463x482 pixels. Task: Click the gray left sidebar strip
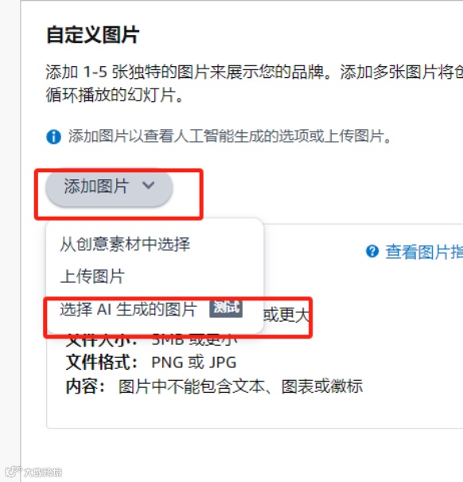pos(10,241)
